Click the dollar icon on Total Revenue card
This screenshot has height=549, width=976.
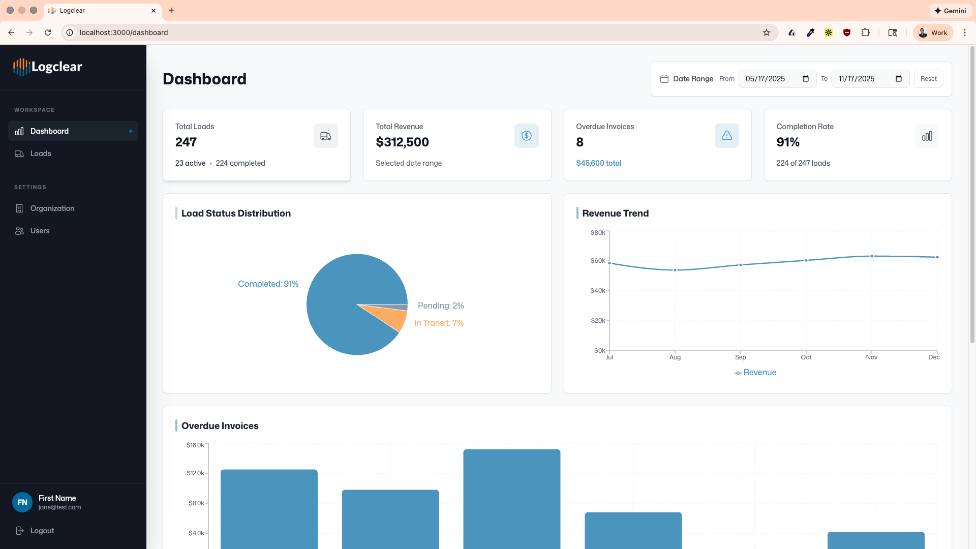click(x=526, y=136)
